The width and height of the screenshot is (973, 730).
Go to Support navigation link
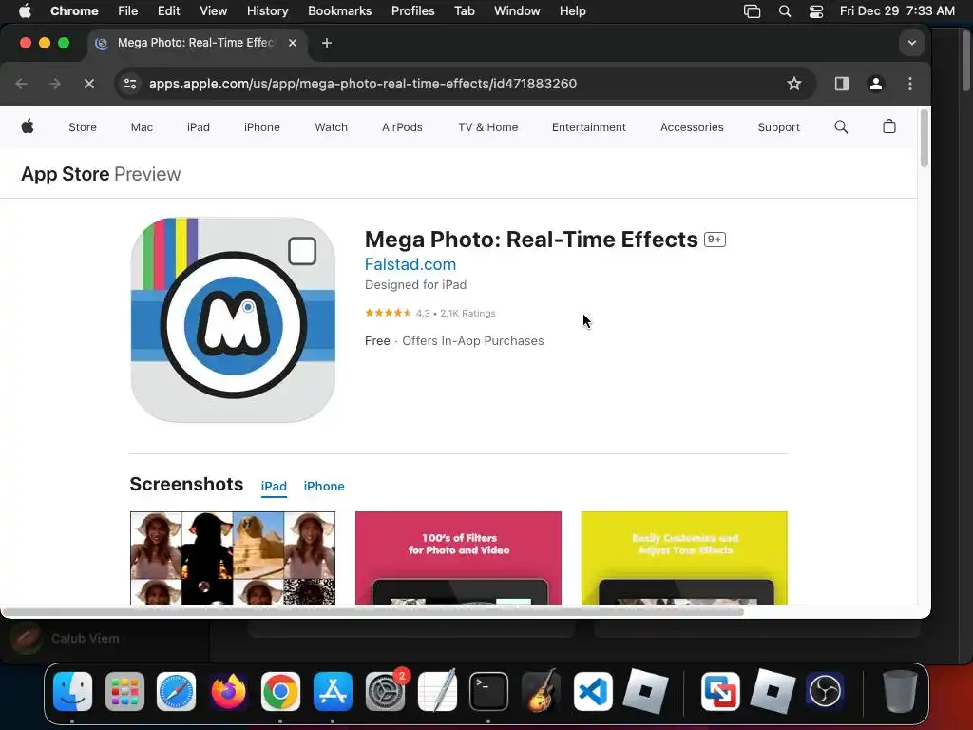point(778,127)
